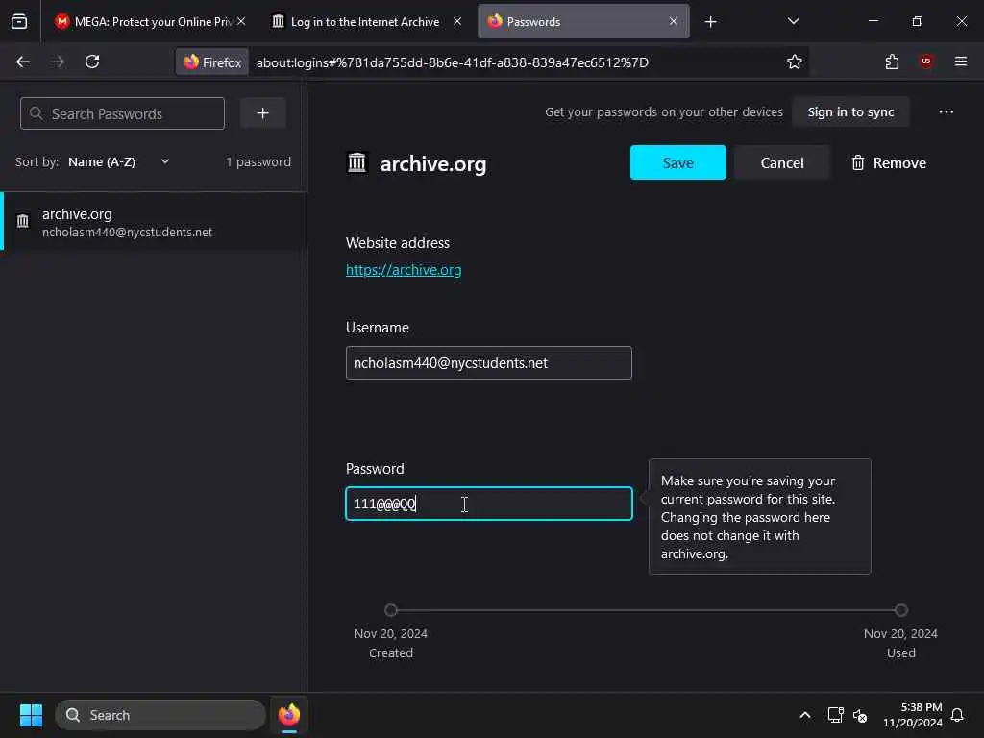
Task: Select the archive.org login in list
Action: coord(153,222)
